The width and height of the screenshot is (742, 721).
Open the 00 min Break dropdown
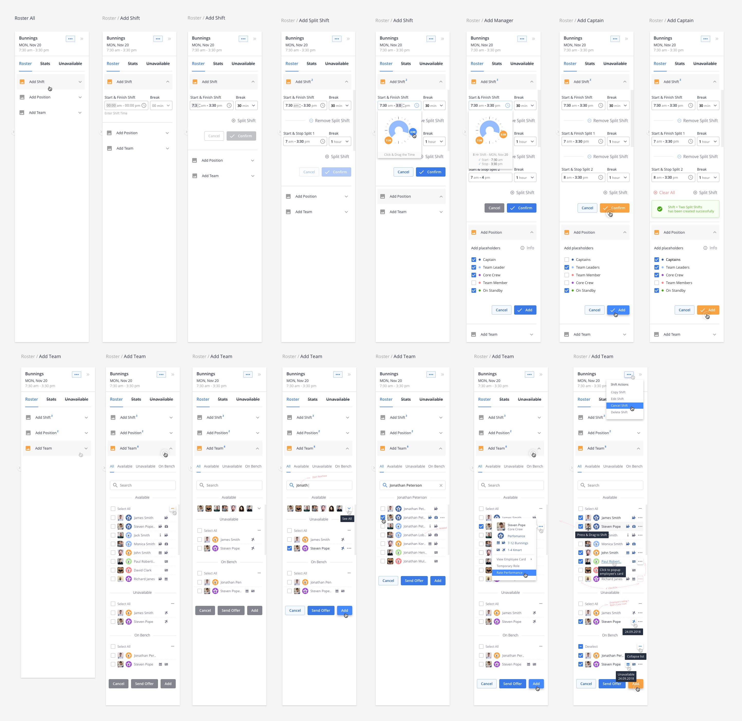pos(161,106)
